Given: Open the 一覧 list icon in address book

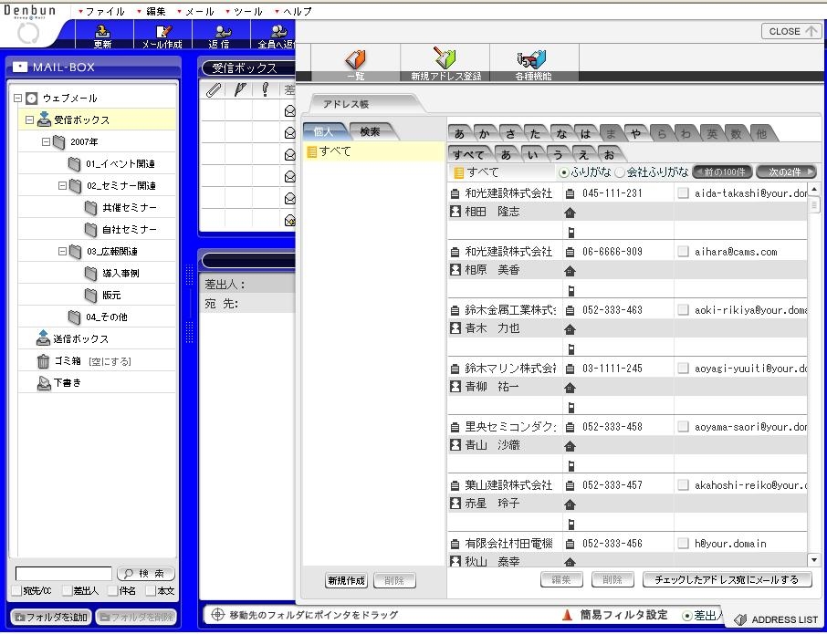Looking at the screenshot, I should pos(356,59).
